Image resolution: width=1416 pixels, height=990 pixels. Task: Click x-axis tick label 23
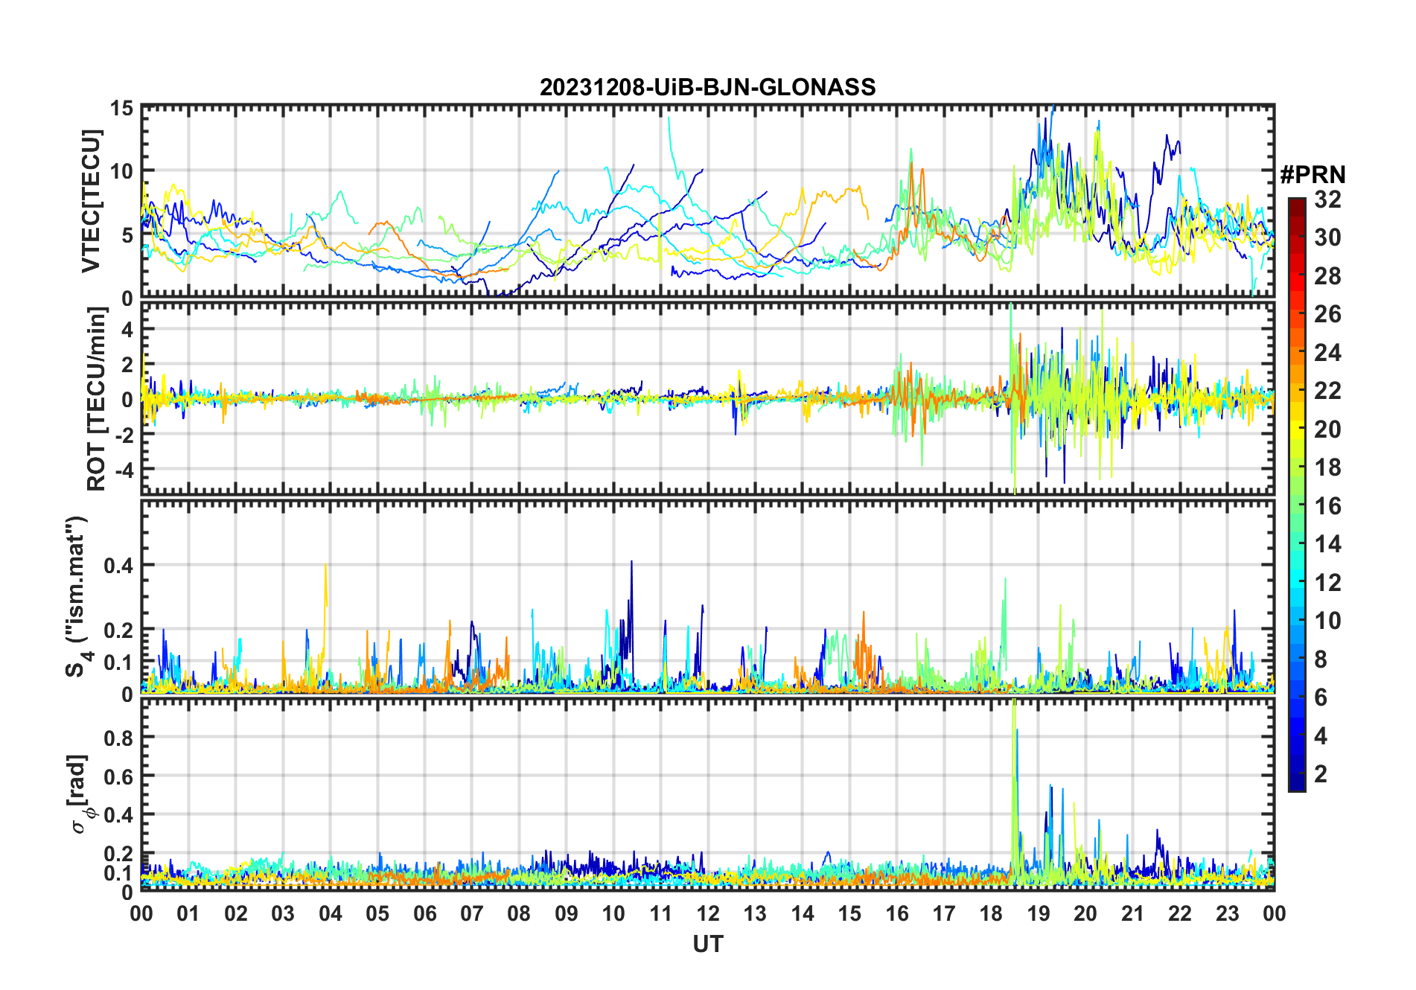pyautogui.click(x=1227, y=913)
